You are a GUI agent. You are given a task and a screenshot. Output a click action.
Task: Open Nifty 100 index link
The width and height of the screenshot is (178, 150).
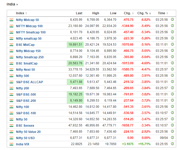[x=22, y=107]
